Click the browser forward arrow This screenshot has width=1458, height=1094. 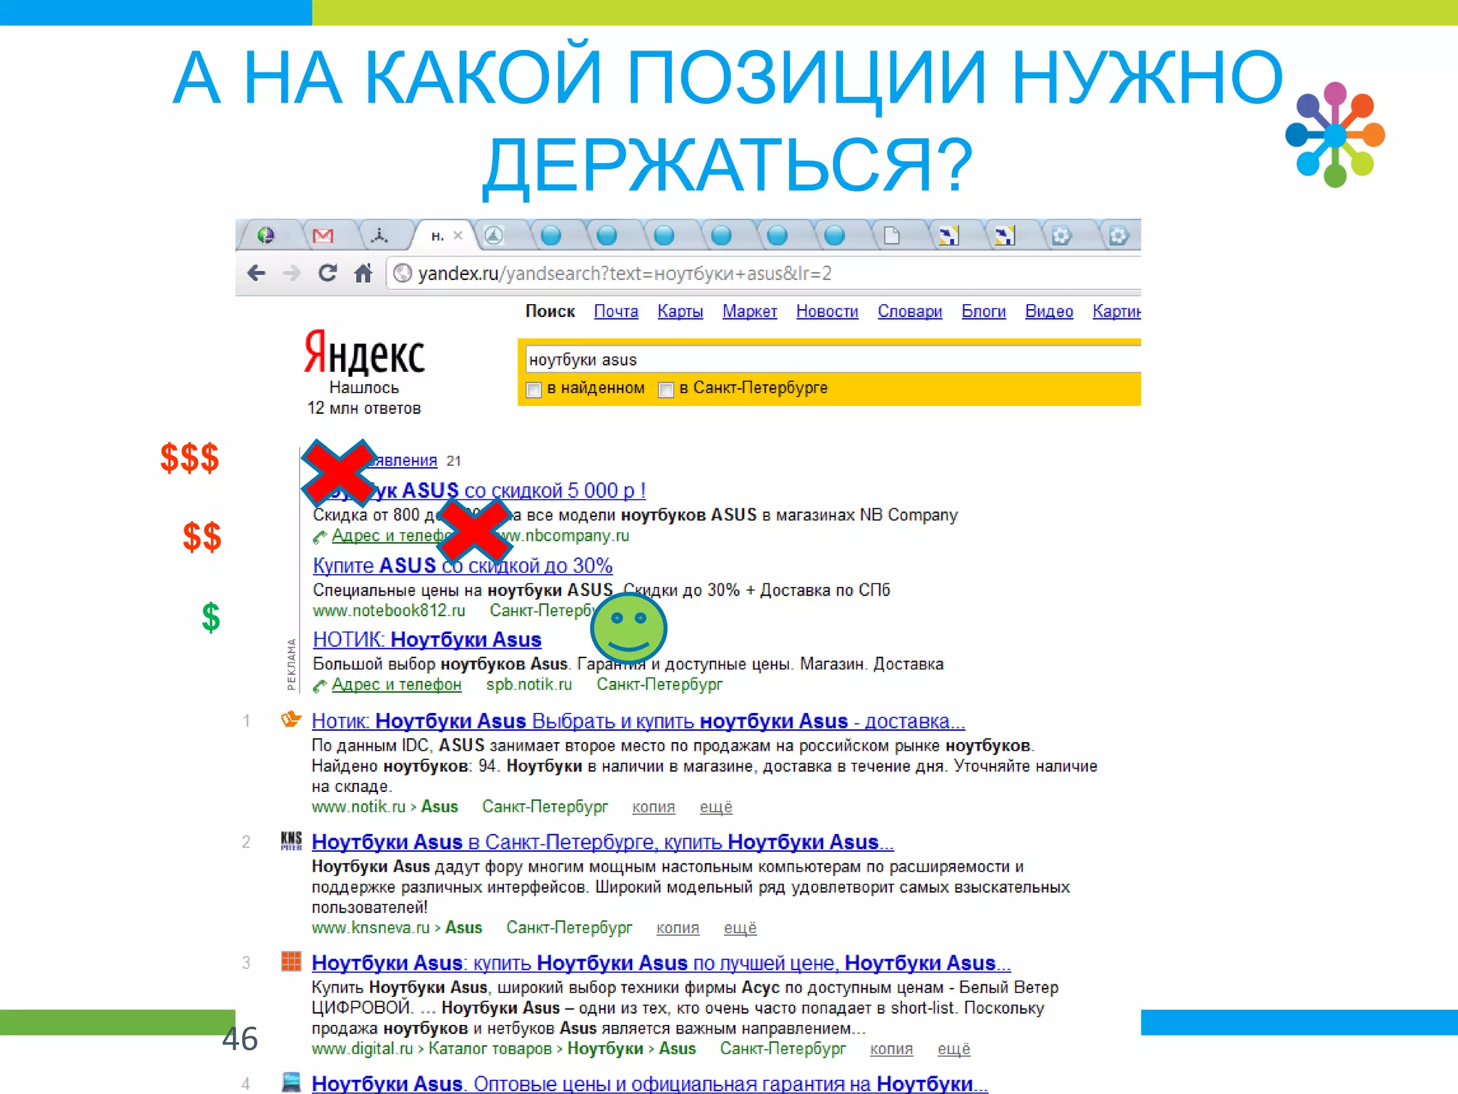point(292,273)
